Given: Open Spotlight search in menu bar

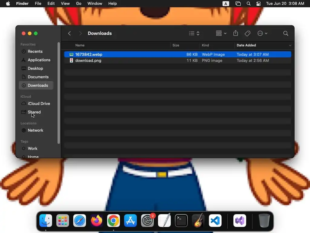Looking at the screenshot, I should pos(249,4).
